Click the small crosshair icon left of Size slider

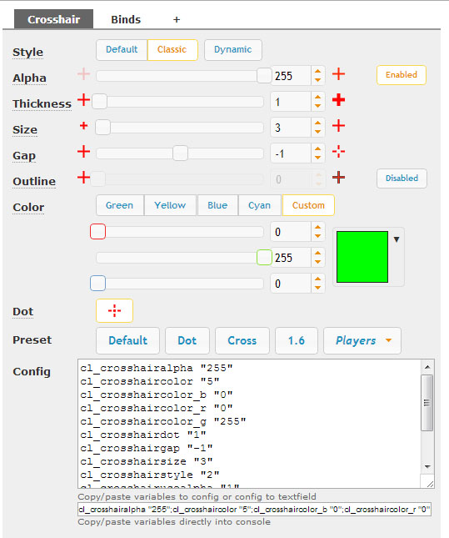(x=83, y=126)
